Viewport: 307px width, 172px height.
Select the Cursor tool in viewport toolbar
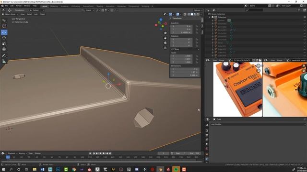point(4,26)
